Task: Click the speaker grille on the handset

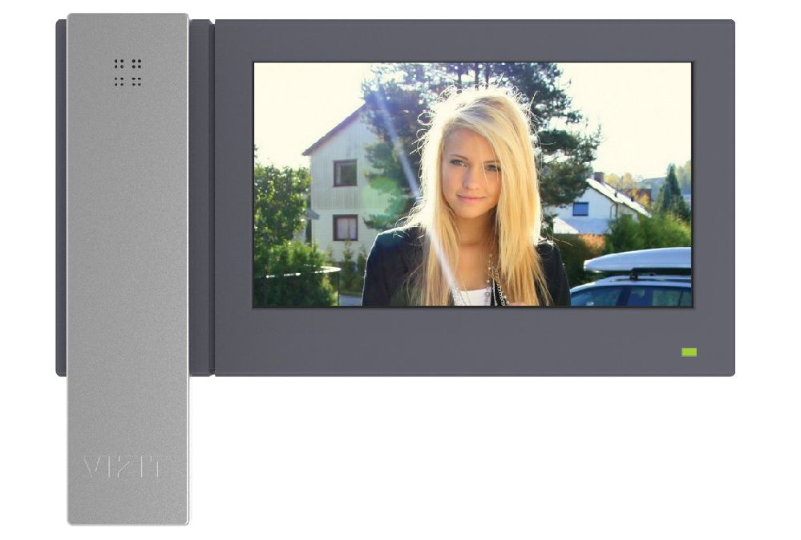Action: [127, 72]
